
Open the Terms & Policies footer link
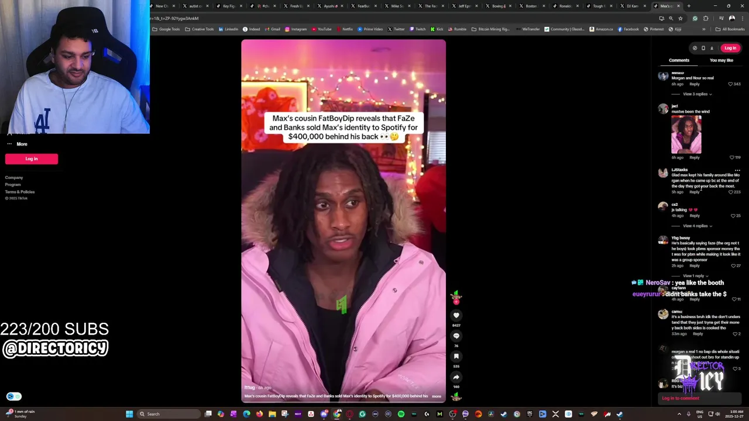[20, 192]
